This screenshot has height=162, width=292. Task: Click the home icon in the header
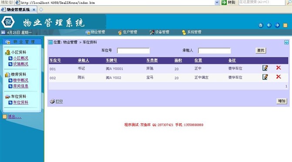click(261, 25)
